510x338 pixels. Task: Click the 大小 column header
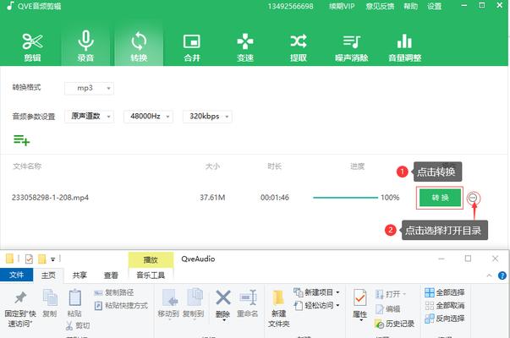[x=212, y=166]
